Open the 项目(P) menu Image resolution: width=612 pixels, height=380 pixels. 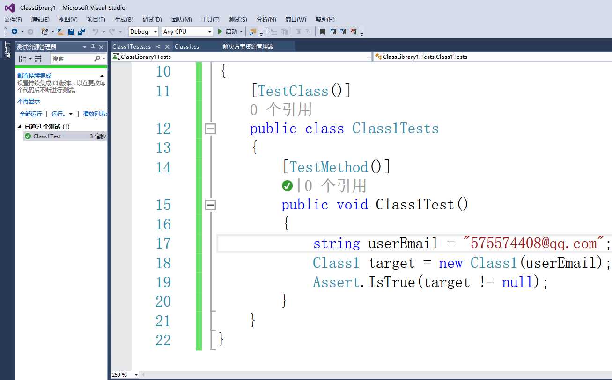pyautogui.click(x=96, y=19)
